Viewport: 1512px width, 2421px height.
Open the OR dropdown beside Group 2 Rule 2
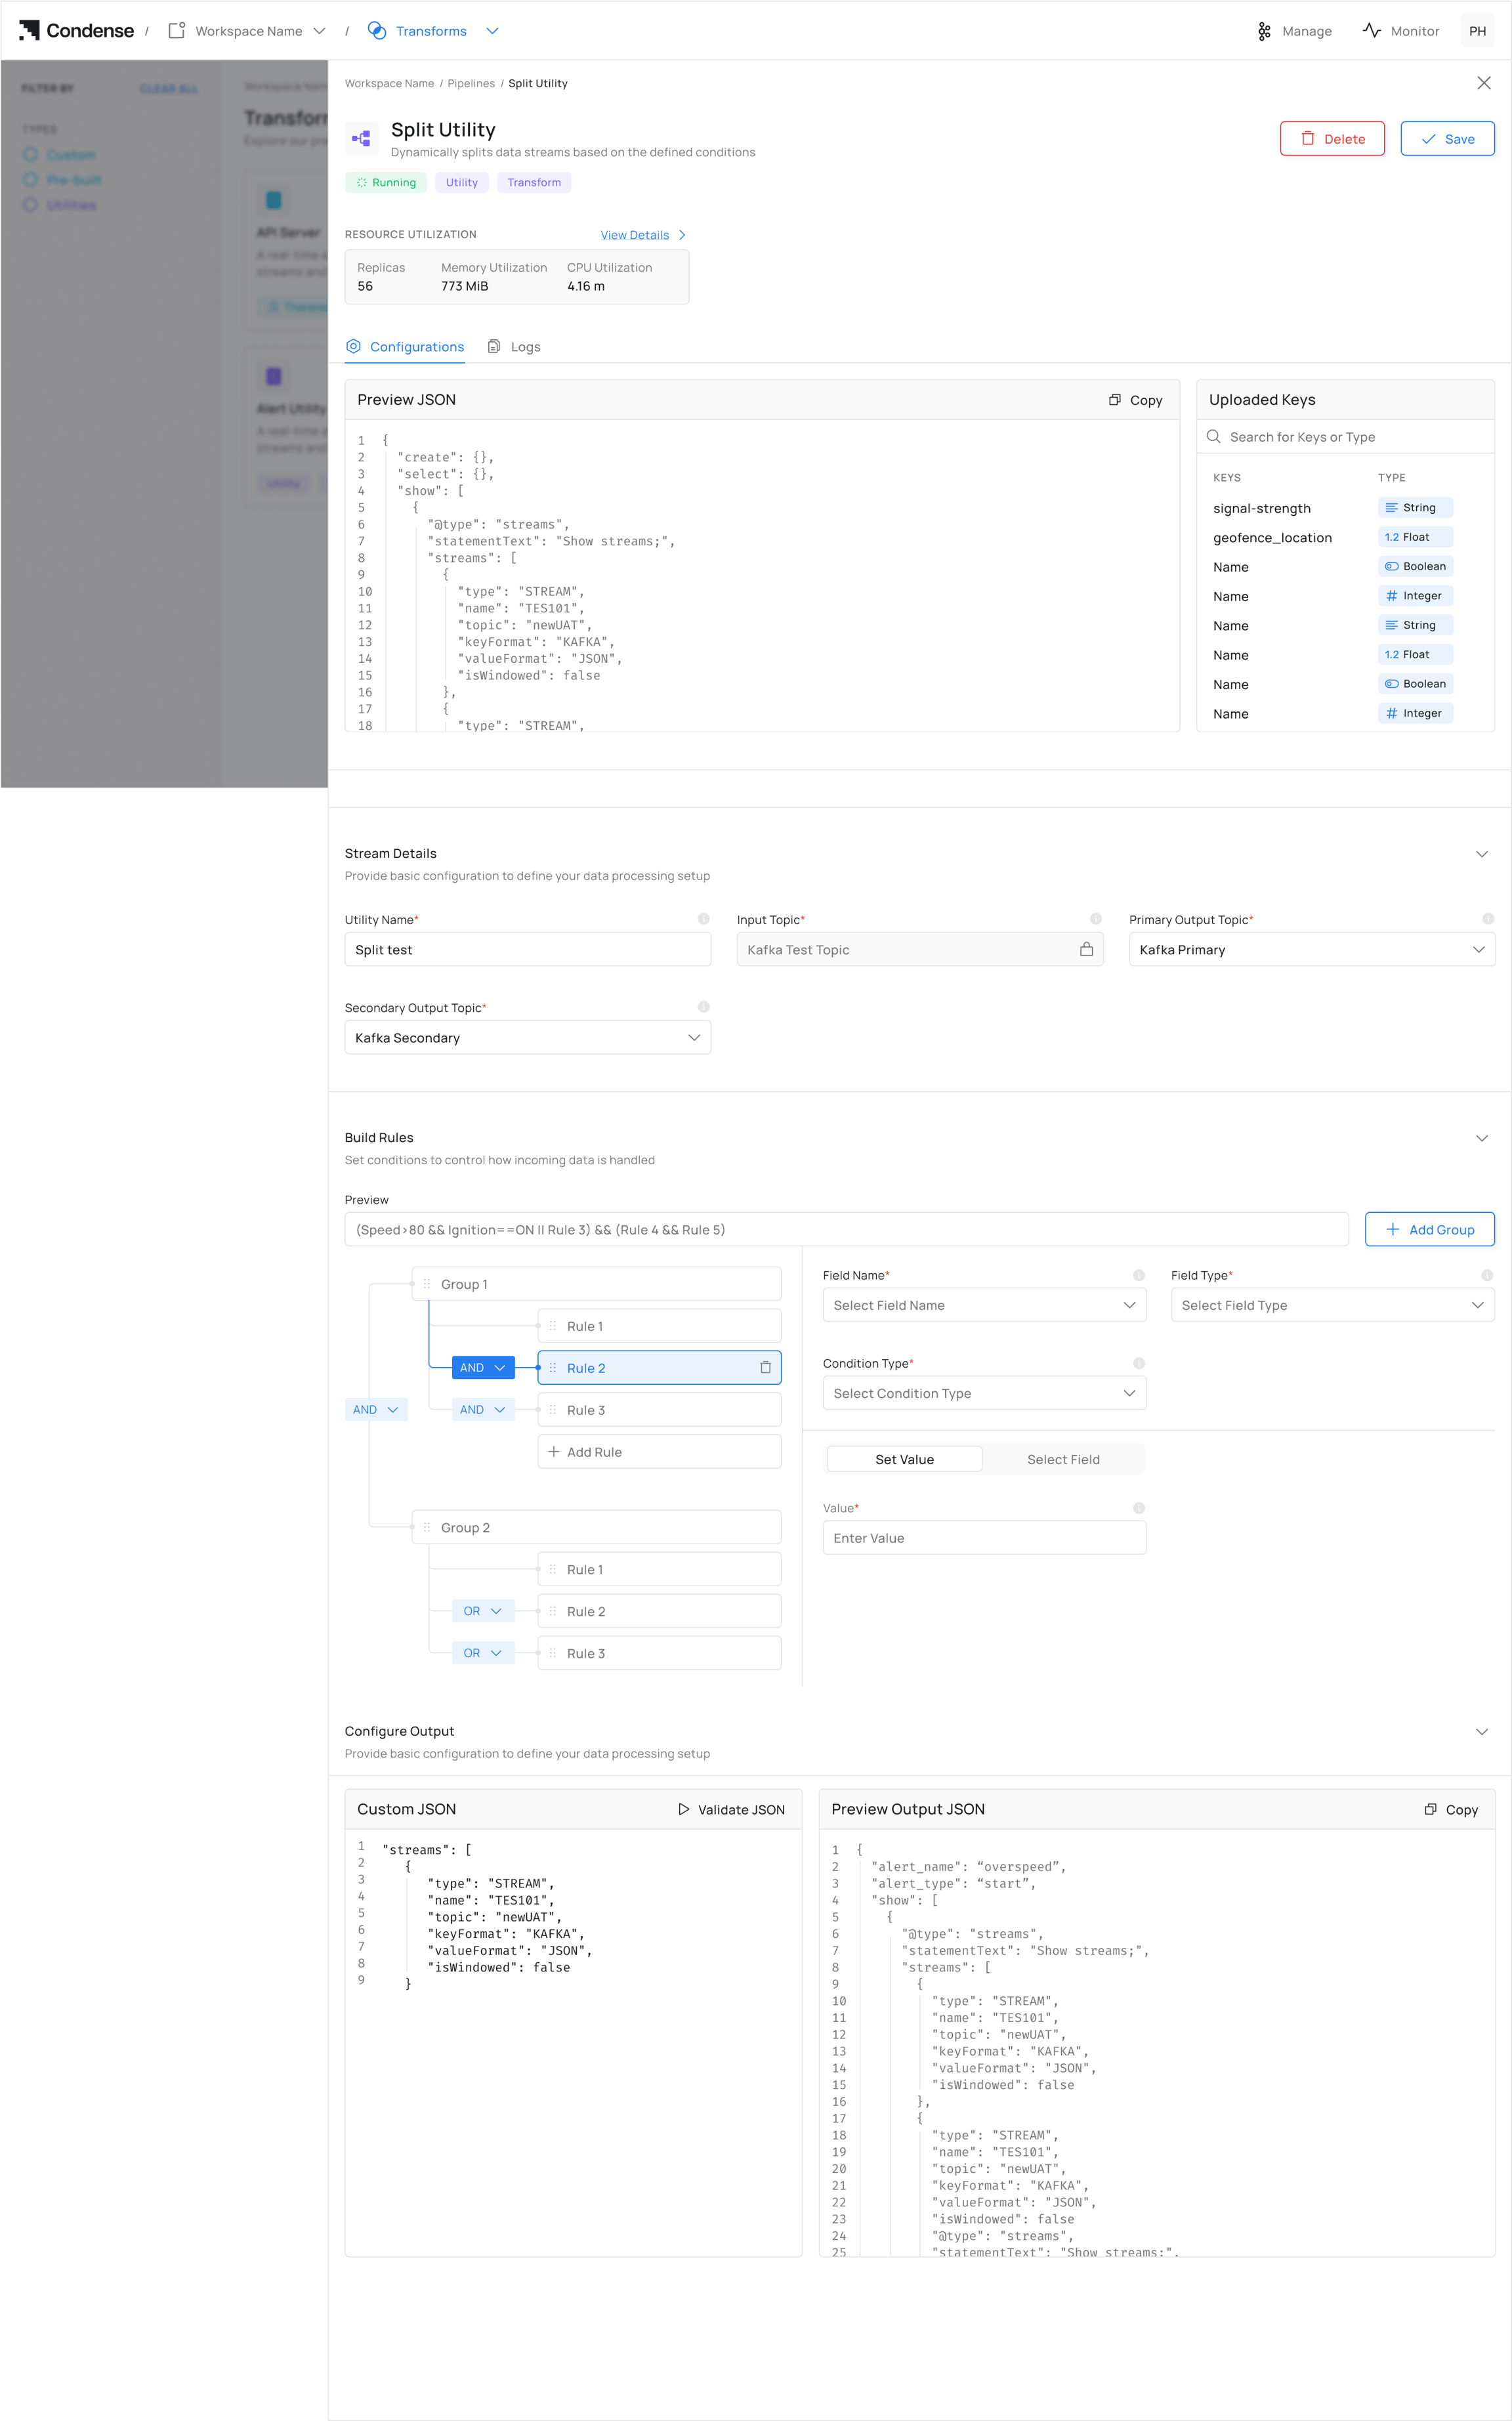point(483,1612)
